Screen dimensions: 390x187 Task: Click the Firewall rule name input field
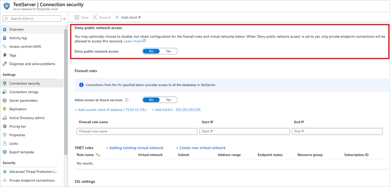[x=137, y=131]
